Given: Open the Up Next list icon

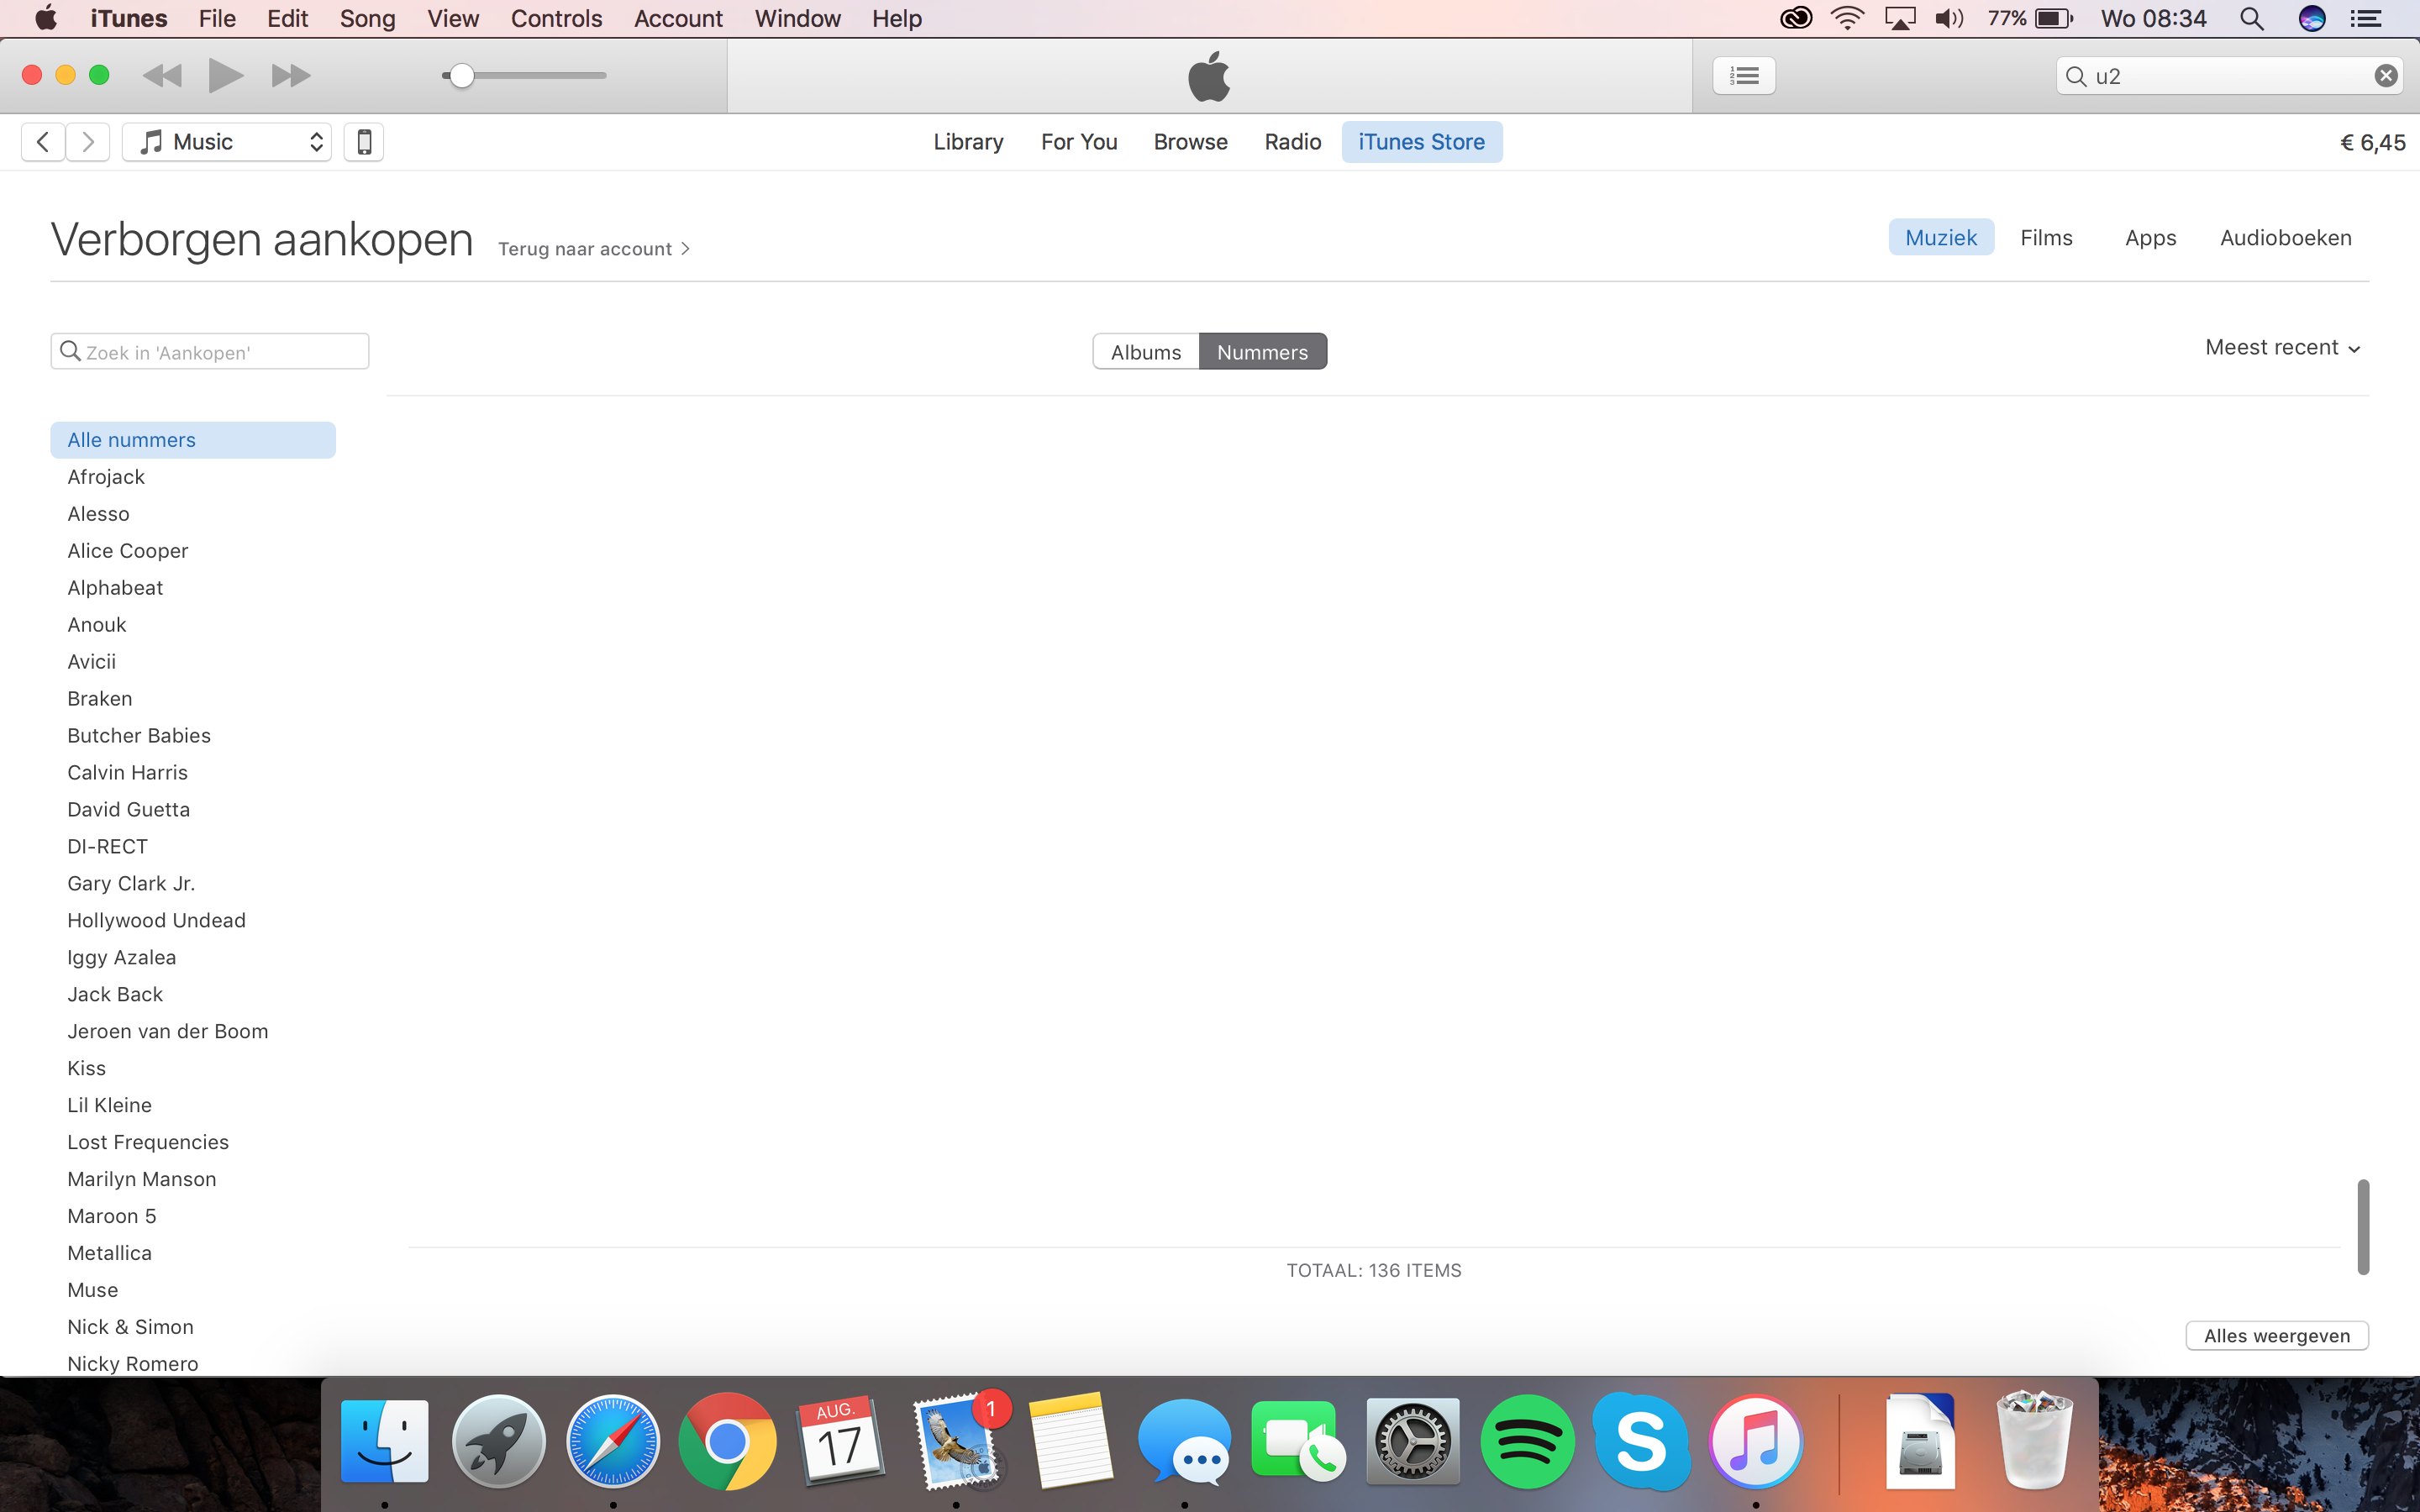Looking at the screenshot, I should point(1744,75).
